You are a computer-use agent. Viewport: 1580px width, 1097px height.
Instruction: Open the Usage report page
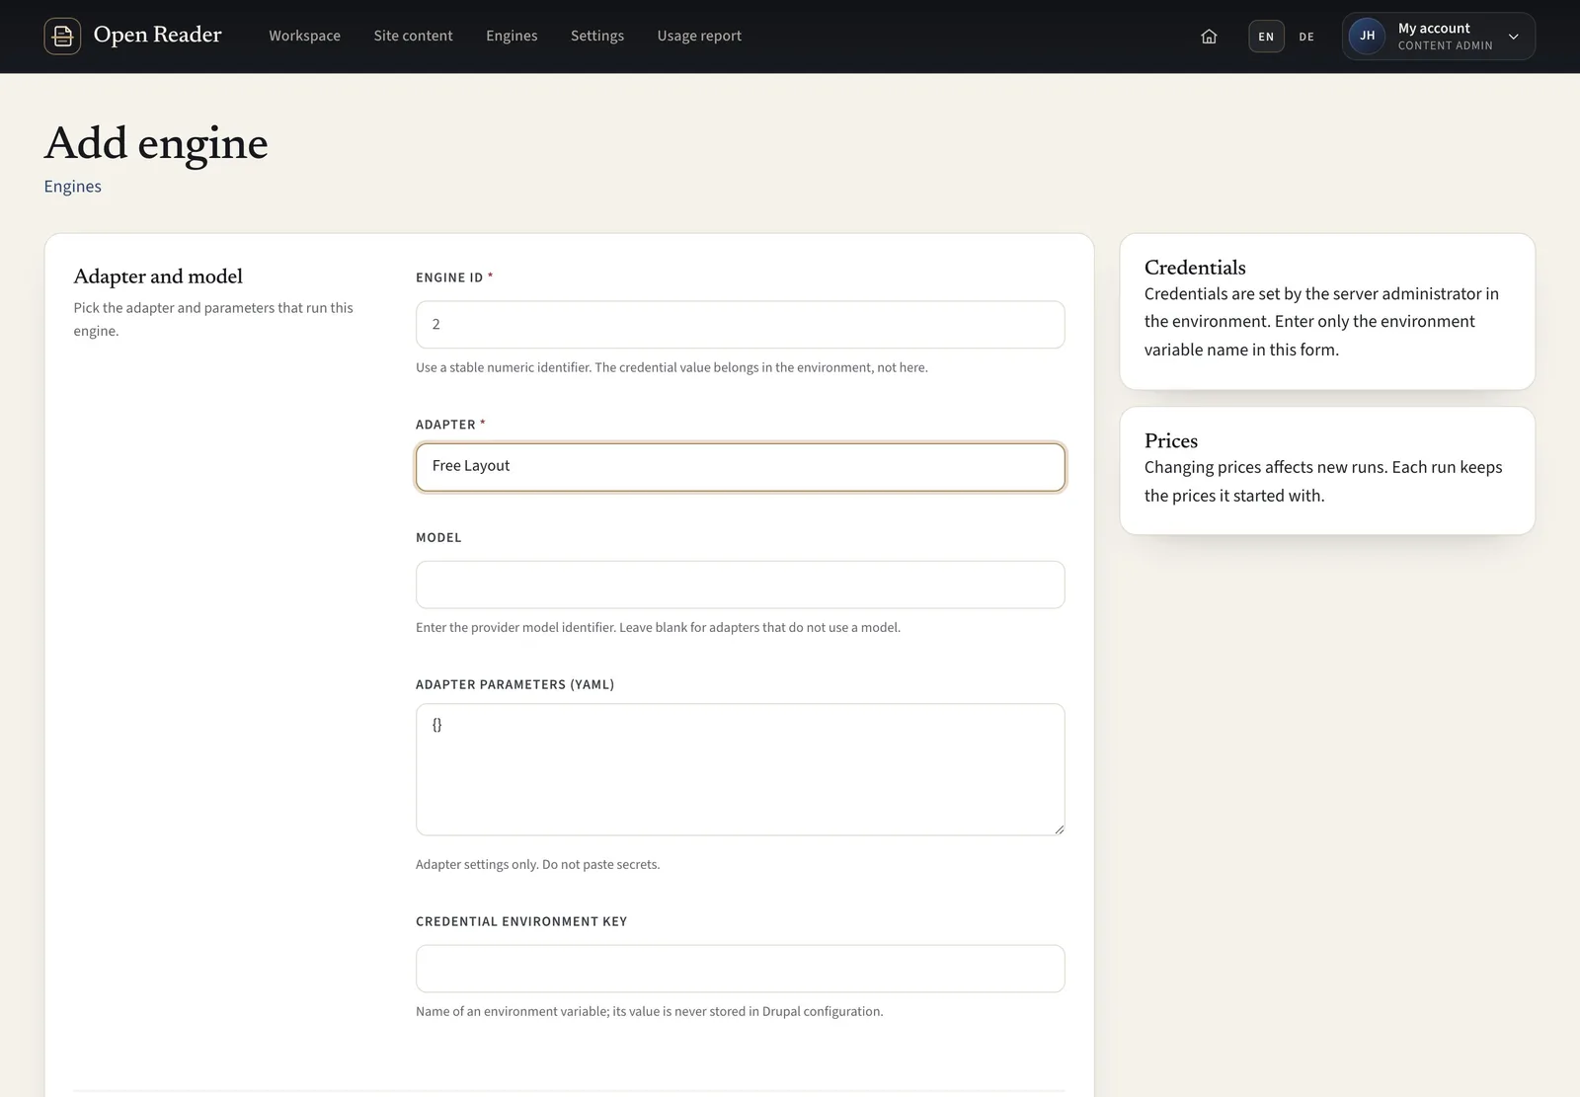(699, 36)
